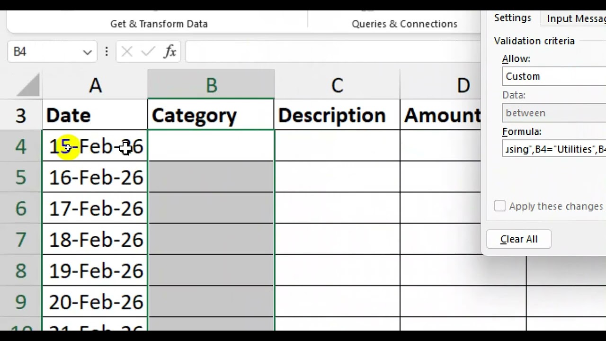Select the cell with 16-Feb-26
606x341 pixels.
(x=95, y=177)
